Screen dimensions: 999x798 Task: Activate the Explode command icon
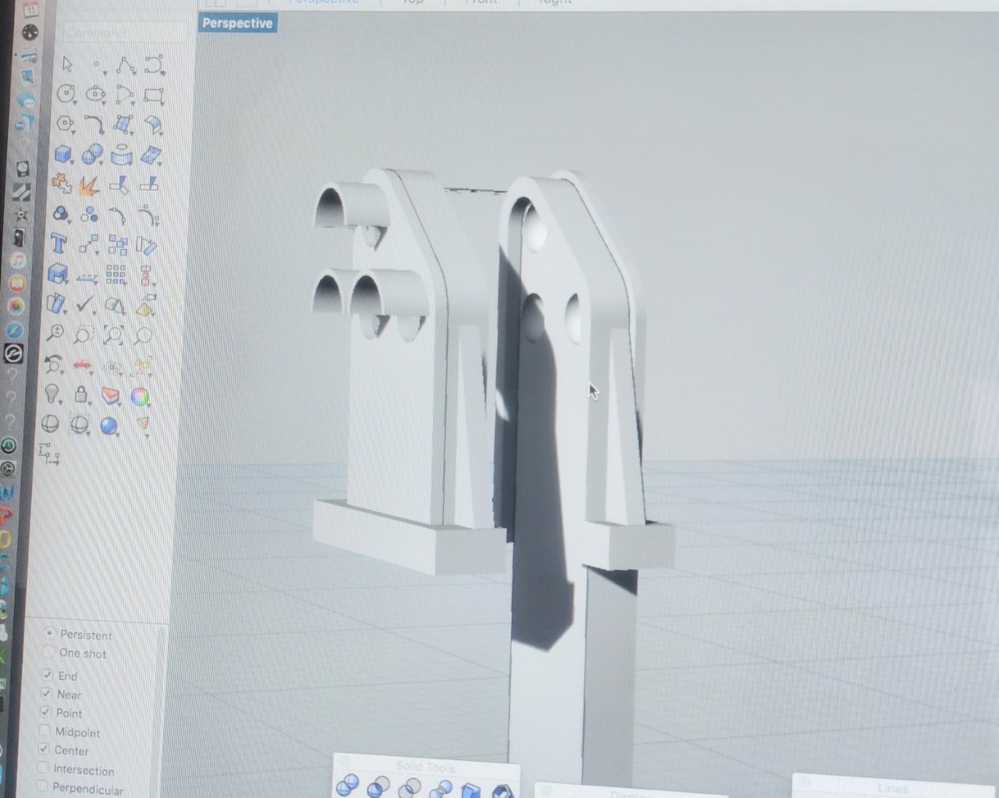coord(89,185)
